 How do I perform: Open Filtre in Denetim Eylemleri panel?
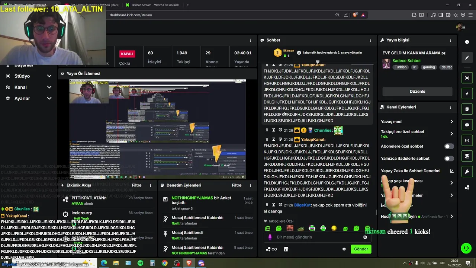coord(237,185)
